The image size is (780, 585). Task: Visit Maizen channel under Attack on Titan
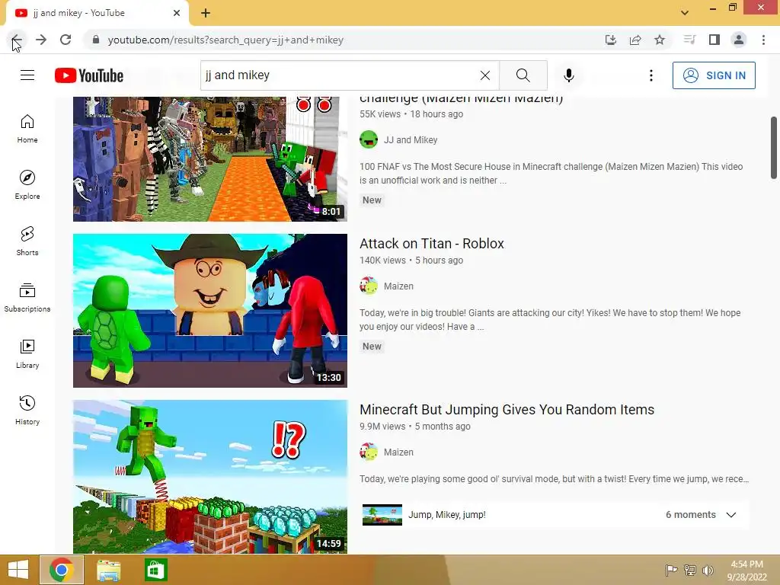tap(398, 286)
